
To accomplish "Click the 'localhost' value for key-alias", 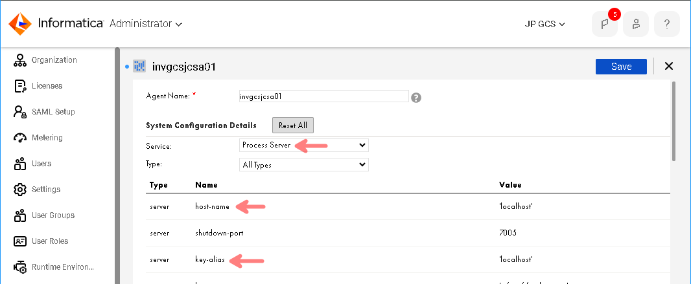I will point(515,260).
